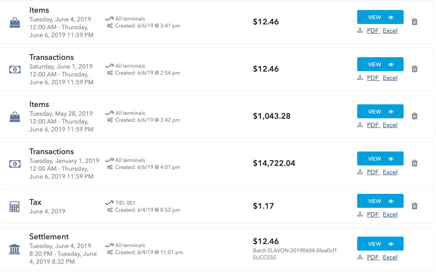Click money icon of June 1 Transactions

(15, 69)
